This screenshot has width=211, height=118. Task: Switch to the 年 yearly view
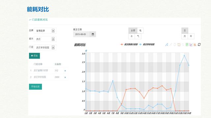pos(191,36)
